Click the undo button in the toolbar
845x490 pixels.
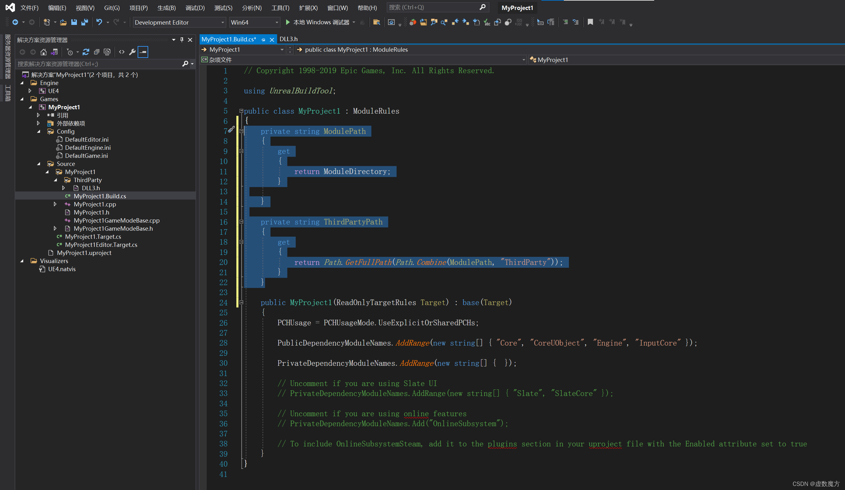99,22
